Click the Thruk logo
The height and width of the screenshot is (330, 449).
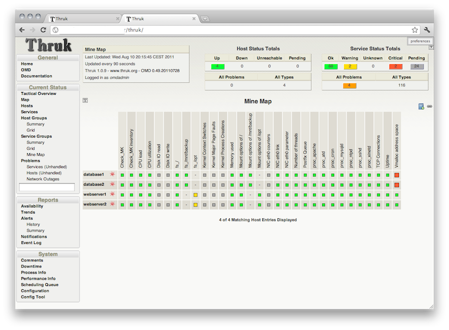click(48, 45)
